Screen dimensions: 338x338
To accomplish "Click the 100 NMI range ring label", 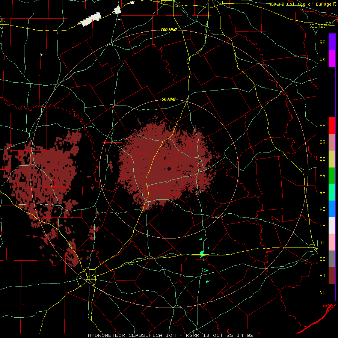I will (x=169, y=30).
